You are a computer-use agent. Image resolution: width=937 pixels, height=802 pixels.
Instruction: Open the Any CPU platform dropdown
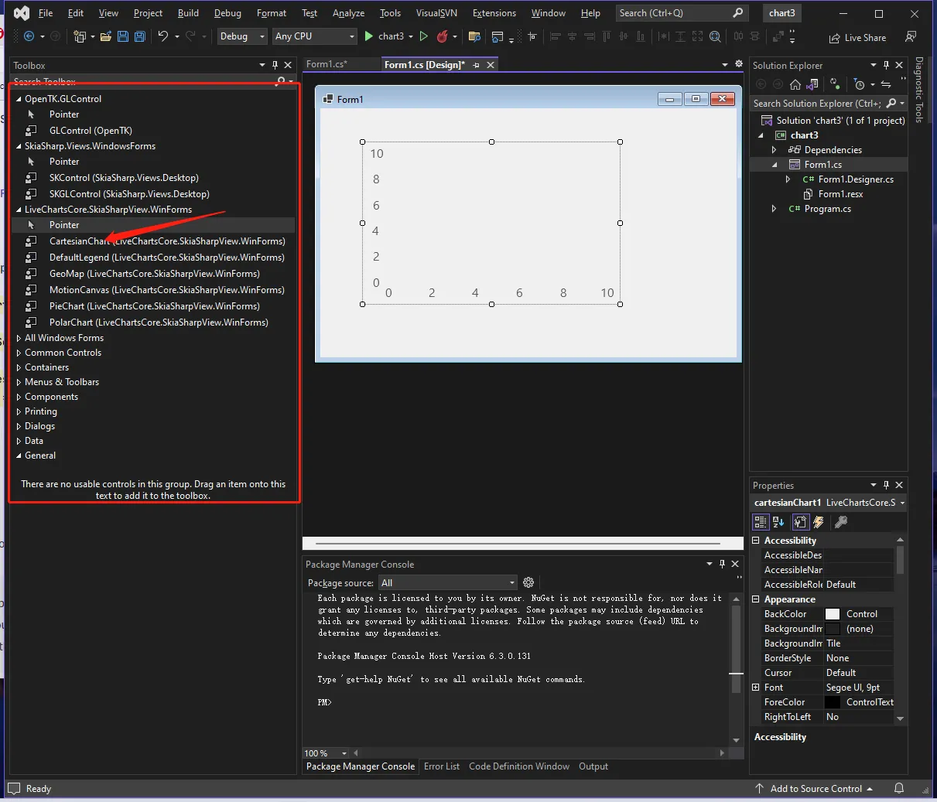314,36
